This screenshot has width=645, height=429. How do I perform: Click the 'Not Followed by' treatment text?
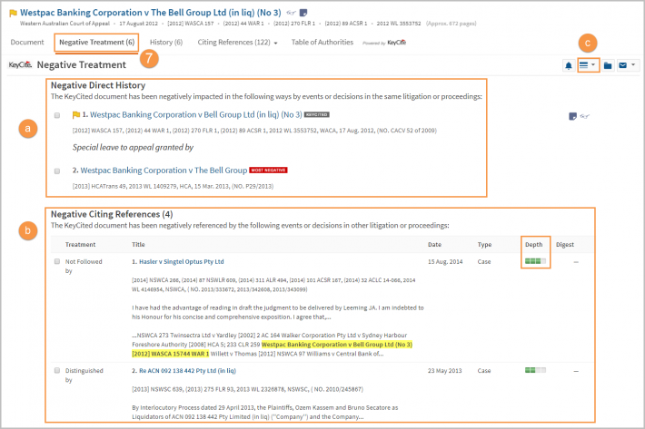84,266
